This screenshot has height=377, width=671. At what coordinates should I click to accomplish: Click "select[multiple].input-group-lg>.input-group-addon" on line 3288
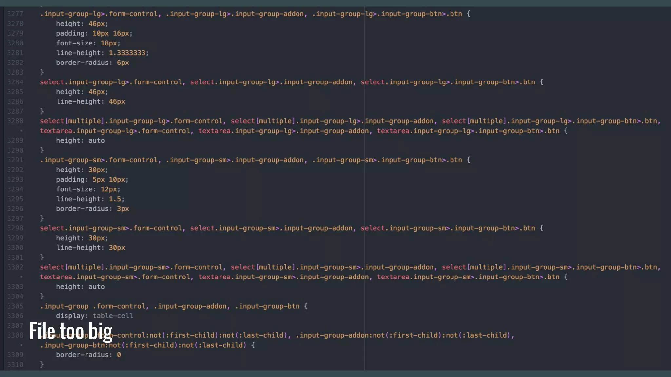332,121
